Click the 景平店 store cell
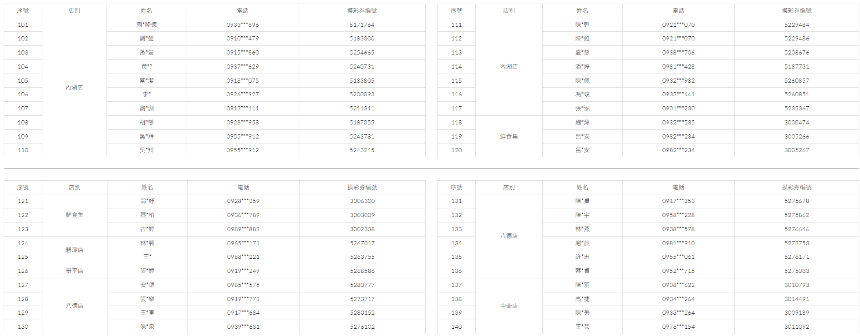Image resolution: width=860 pixels, height=336 pixels. pos(74,271)
